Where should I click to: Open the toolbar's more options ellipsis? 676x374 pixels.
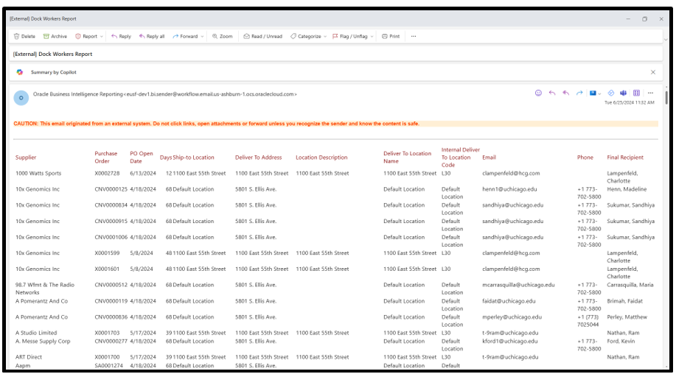tap(414, 37)
